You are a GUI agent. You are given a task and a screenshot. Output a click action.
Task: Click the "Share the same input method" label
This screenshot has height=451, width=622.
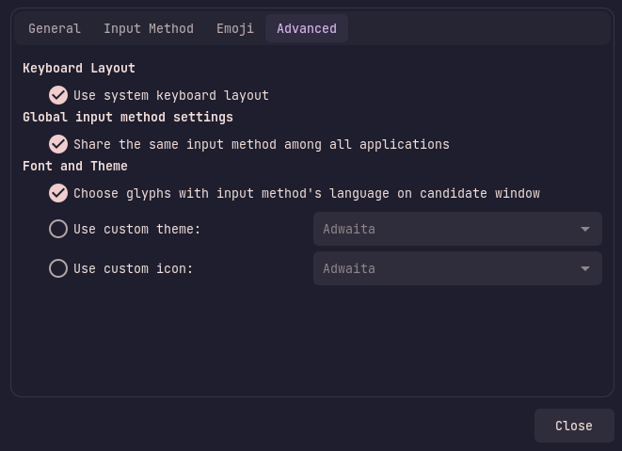(x=262, y=144)
